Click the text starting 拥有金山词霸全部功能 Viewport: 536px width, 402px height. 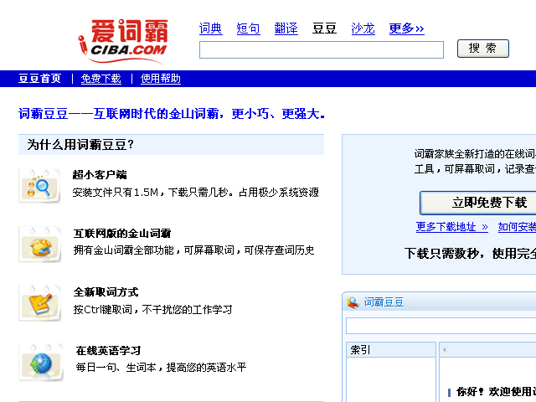click(193, 250)
